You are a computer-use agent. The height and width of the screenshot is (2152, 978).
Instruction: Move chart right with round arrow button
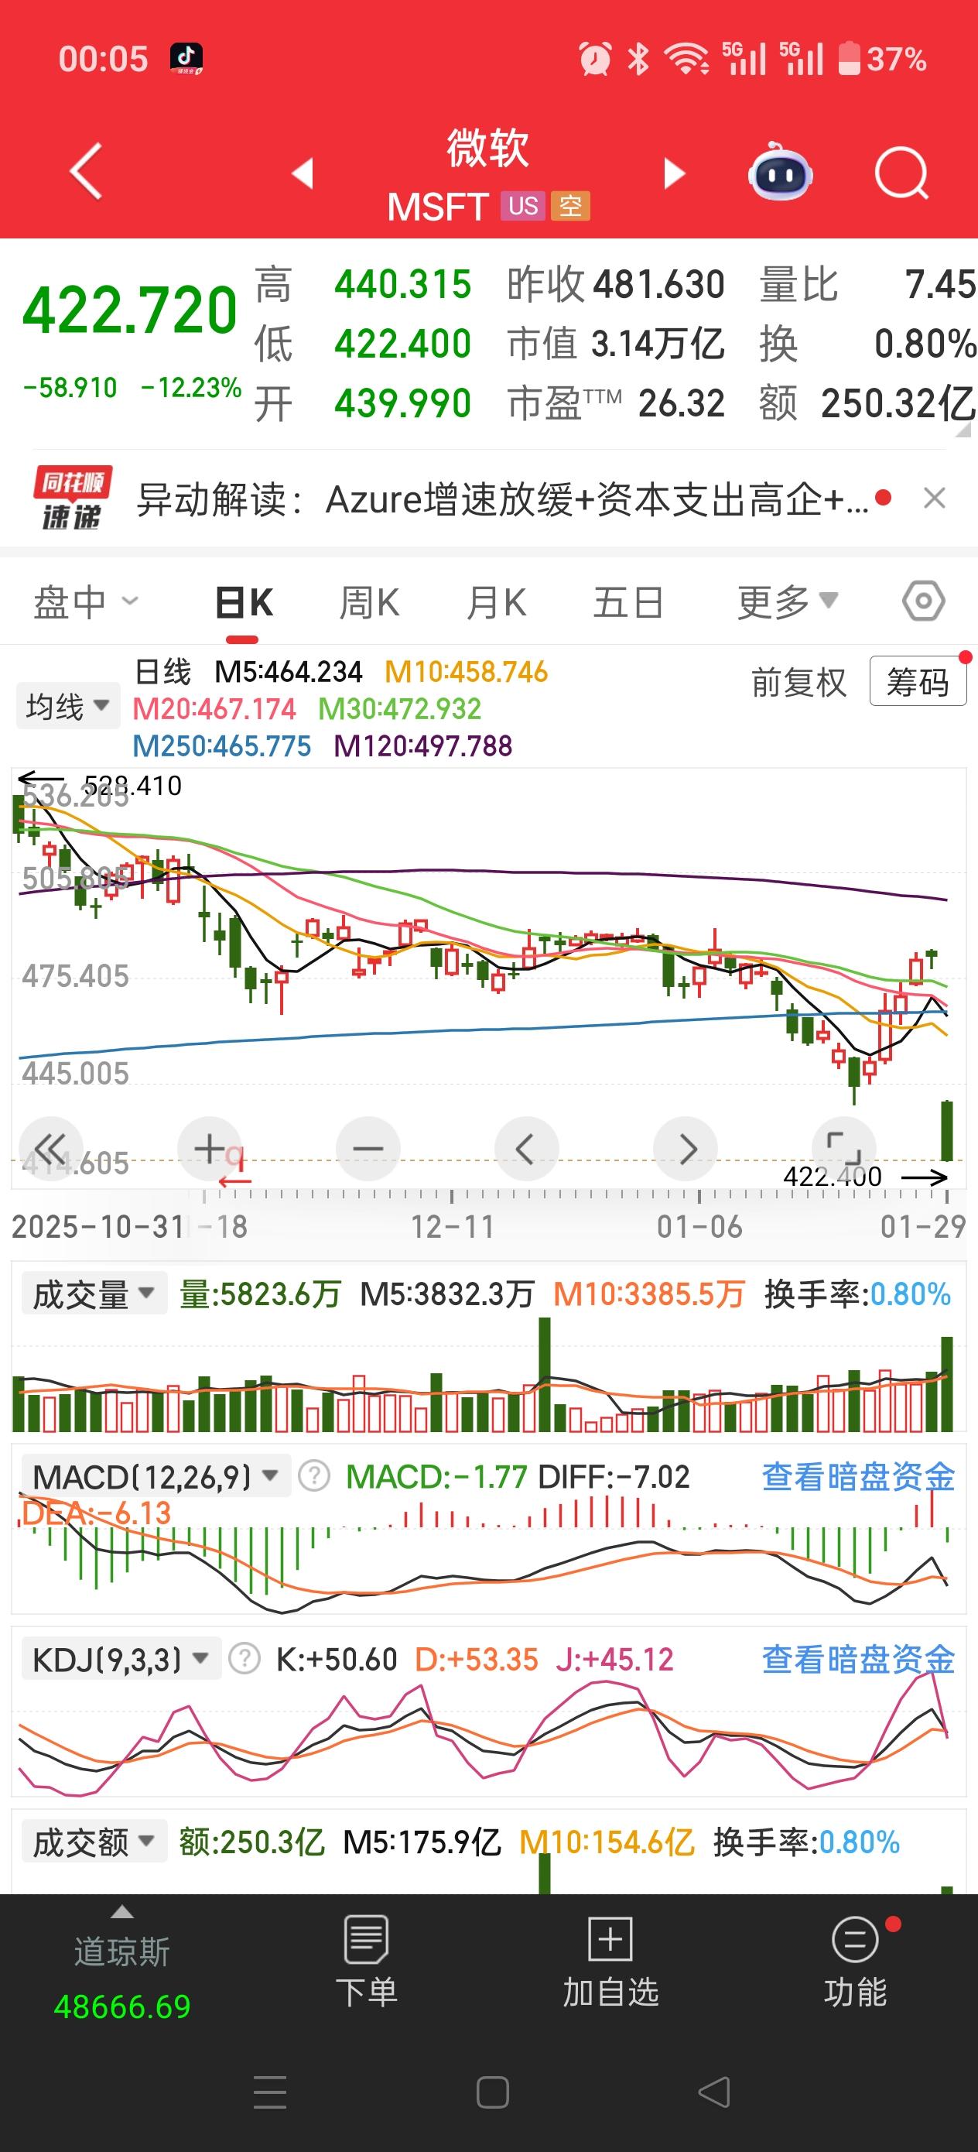pyautogui.click(x=686, y=1149)
